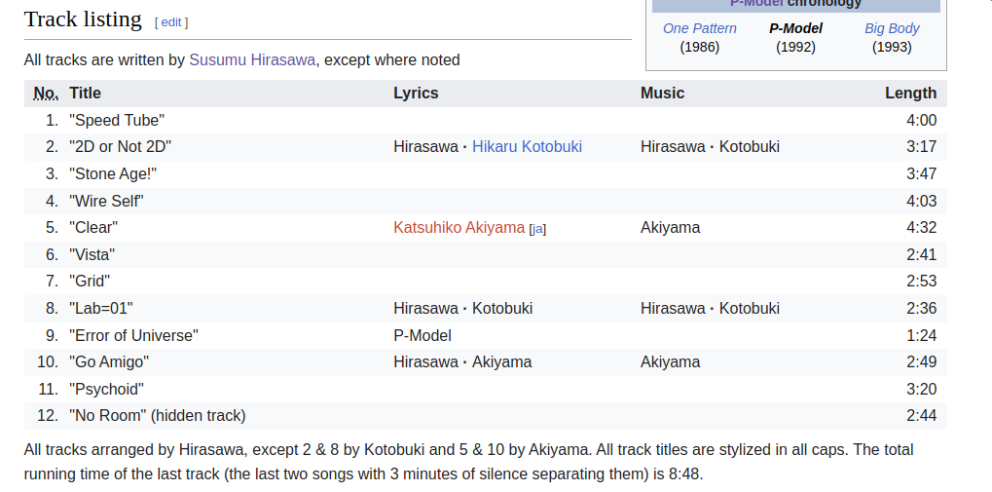The image size is (992, 492).
Task: Click the 2:44 length of No Room
Action: point(921,416)
